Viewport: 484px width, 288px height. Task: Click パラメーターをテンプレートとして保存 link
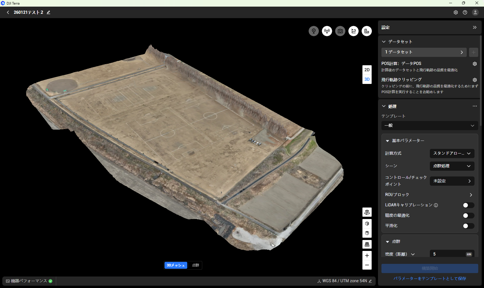coord(430,279)
